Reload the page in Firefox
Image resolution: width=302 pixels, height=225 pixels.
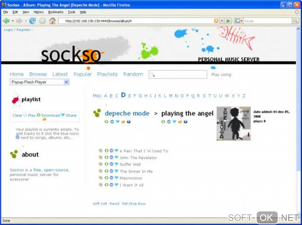tap(32, 21)
